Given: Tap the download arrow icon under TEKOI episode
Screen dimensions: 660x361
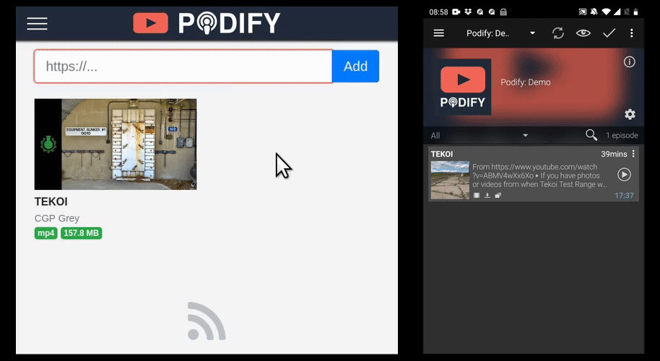Looking at the screenshot, I should 487,195.
